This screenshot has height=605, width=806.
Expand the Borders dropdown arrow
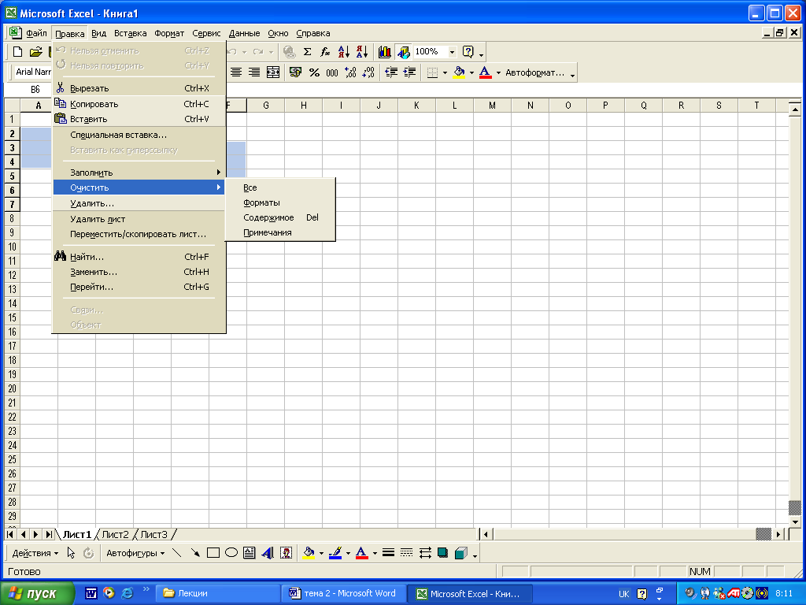(x=445, y=73)
